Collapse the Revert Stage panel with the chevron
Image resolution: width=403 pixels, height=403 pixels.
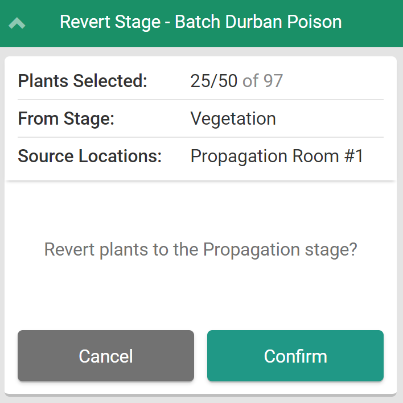click(17, 23)
